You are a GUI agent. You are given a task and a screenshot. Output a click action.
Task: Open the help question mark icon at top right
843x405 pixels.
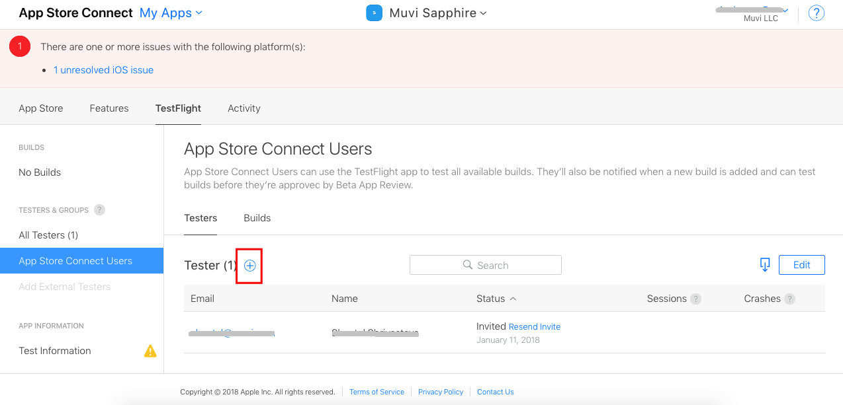click(817, 13)
